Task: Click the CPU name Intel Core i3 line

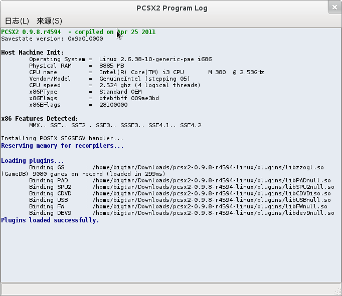Action: [x=146, y=72]
